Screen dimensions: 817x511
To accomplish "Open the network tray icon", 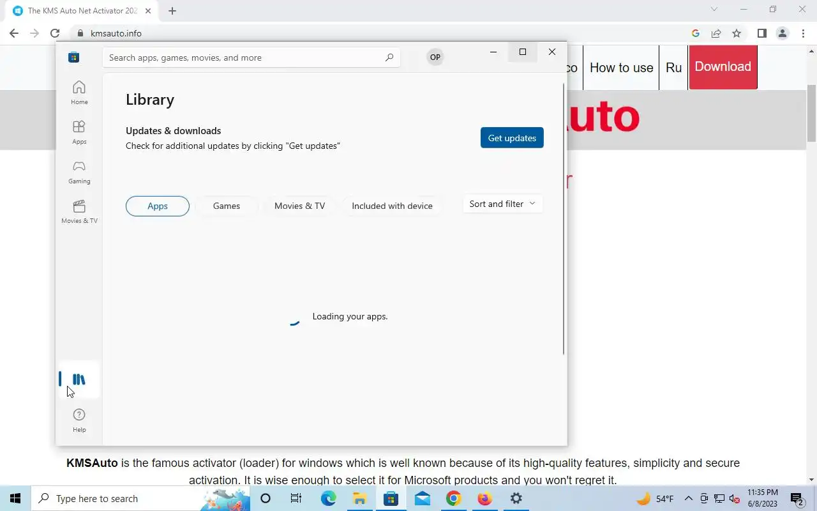I will click(719, 498).
